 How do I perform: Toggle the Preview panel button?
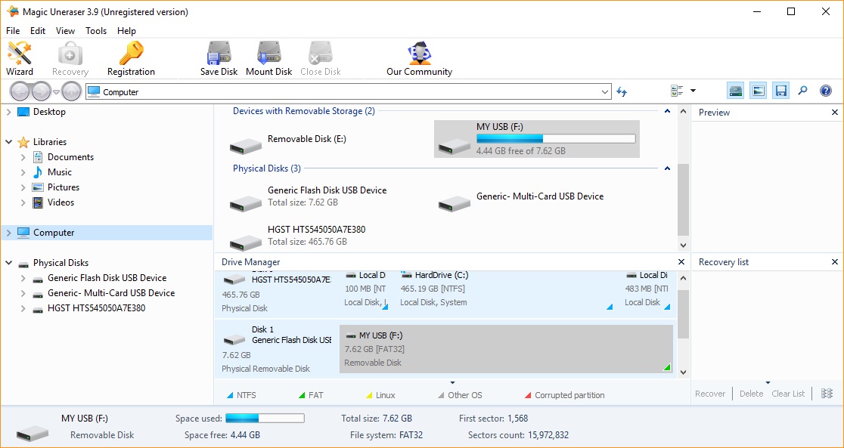[758, 91]
